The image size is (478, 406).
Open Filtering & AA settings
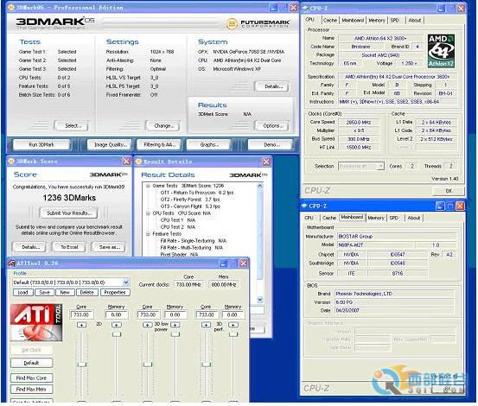tap(159, 144)
